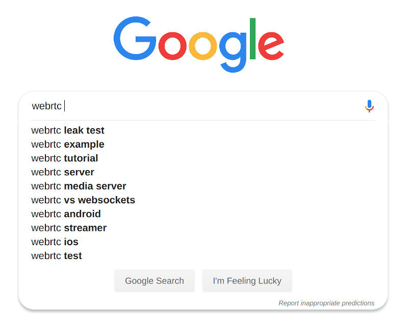Select the 'webrtc leak test' suggestion
The height and width of the screenshot is (330, 408).
tap(68, 130)
